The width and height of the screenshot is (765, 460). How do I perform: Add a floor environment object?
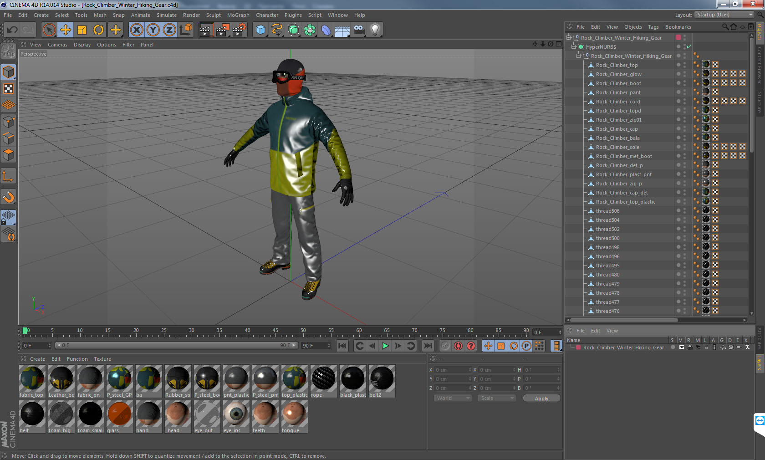click(342, 30)
